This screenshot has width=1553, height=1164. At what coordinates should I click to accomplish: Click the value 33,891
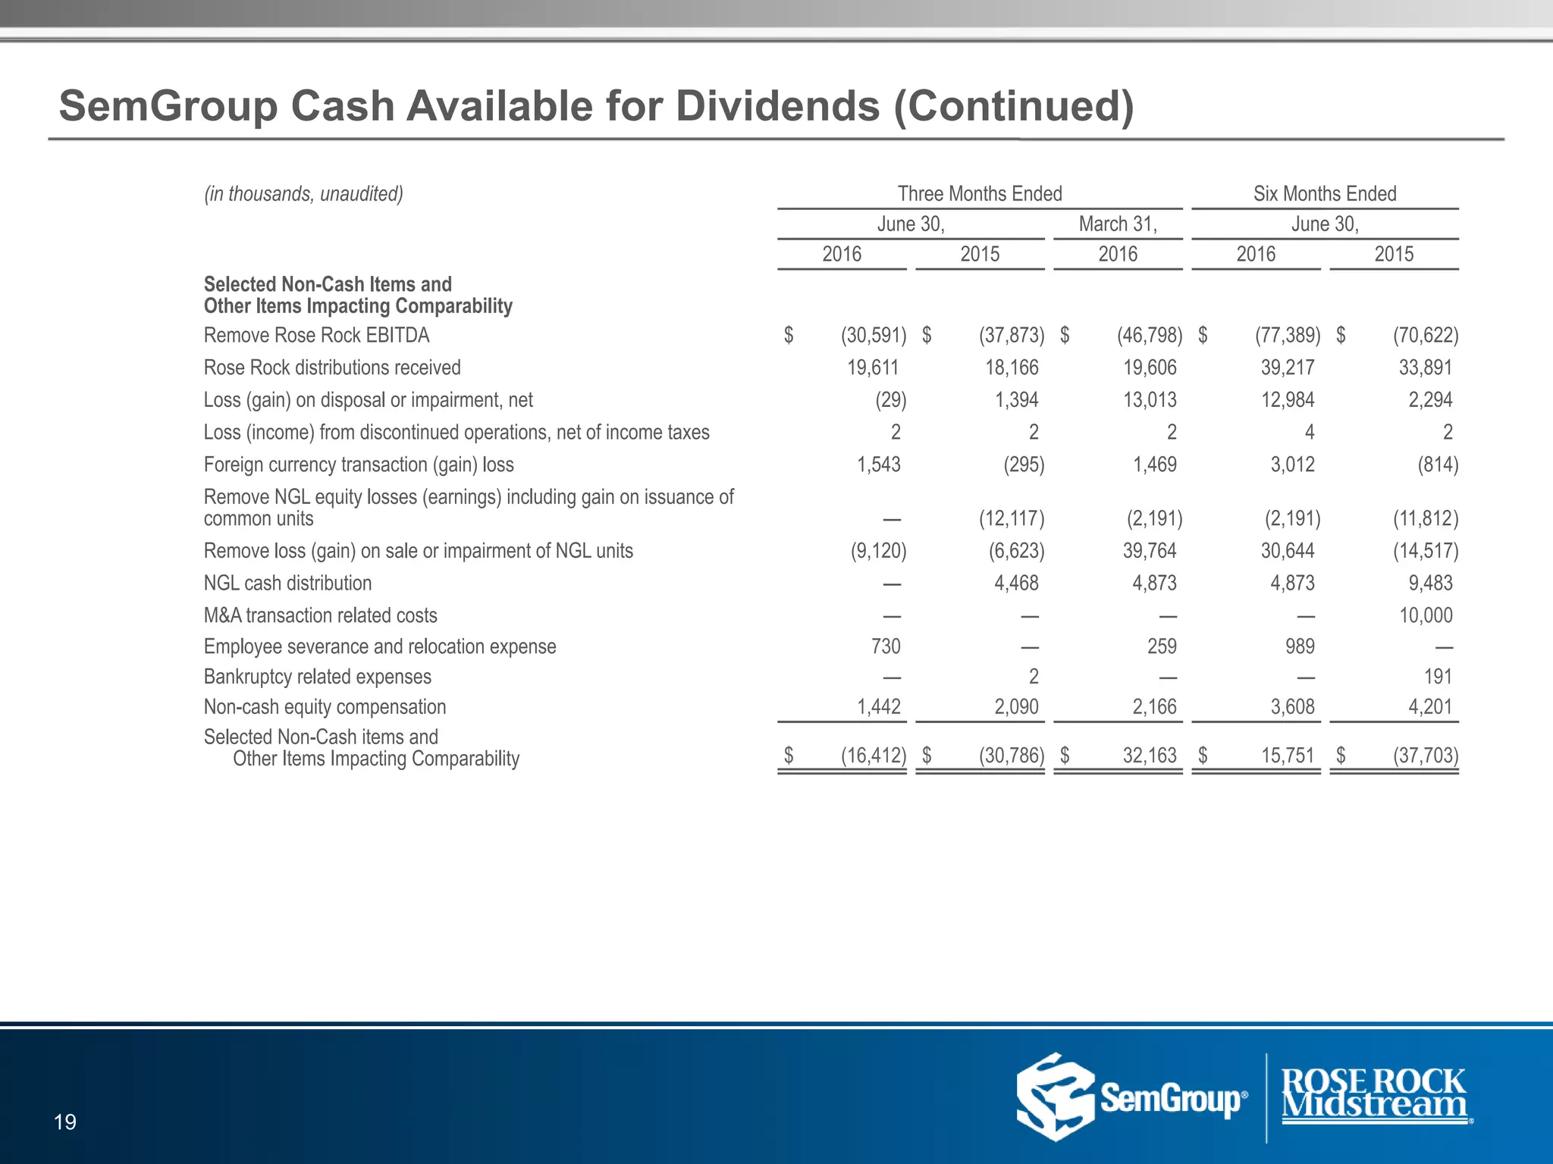pos(1426,368)
